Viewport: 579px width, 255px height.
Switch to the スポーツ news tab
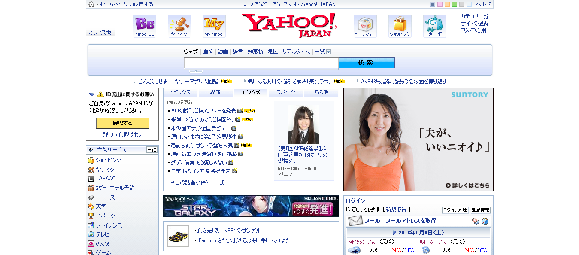click(286, 92)
